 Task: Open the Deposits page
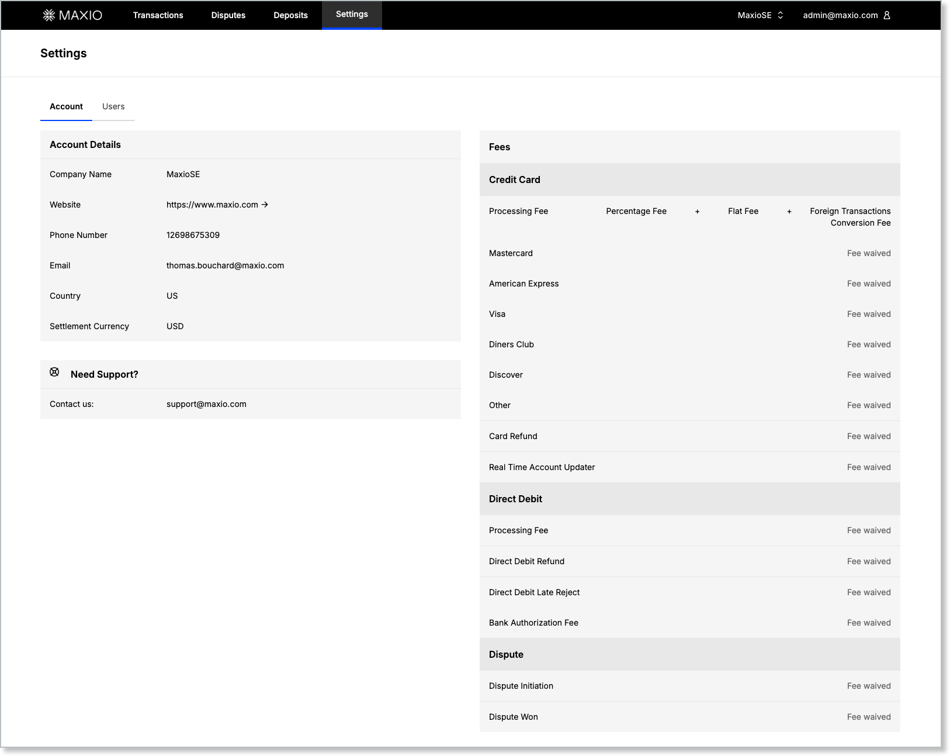(290, 15)
